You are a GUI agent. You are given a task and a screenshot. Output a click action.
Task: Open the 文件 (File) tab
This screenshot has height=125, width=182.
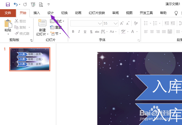click(8, 13)
